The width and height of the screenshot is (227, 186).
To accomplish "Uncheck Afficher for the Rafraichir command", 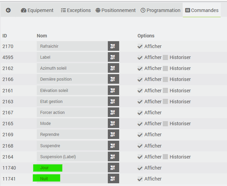I will coord(140,46).
